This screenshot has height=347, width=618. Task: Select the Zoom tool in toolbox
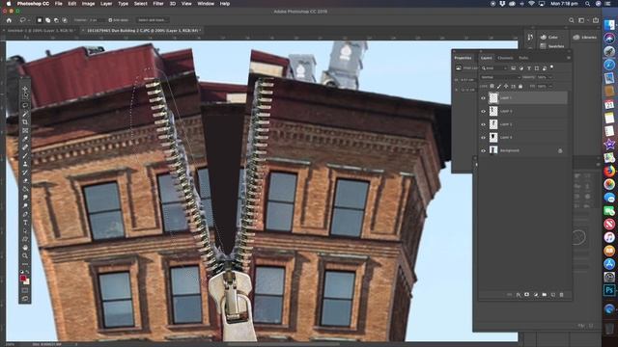point(25,255)
